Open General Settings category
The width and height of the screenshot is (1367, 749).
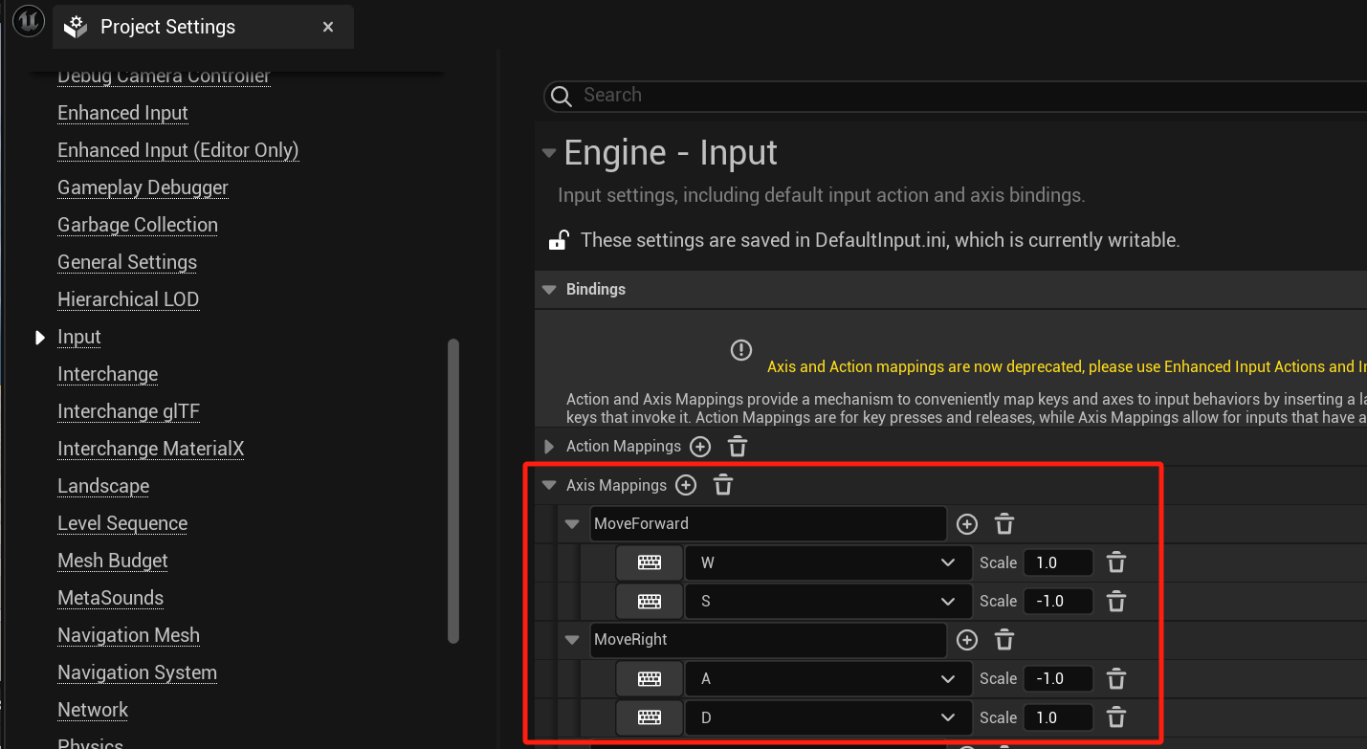[127, 262]
